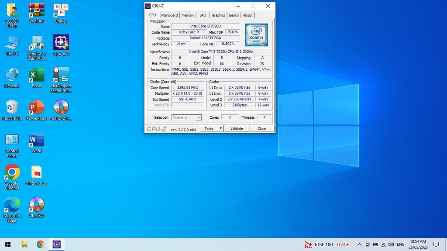
Task: Switch to the Graphics tab
Action: point(218,15)
